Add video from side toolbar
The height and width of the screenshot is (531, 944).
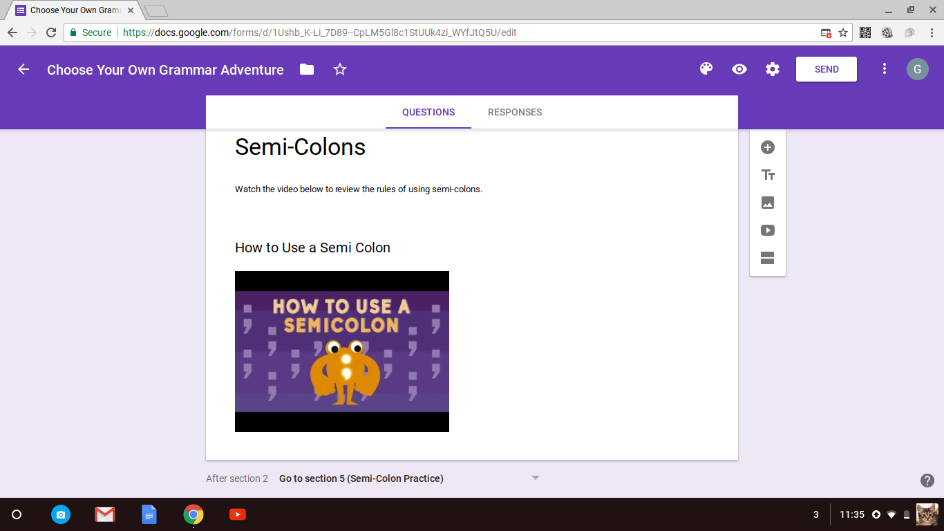click(x=768, y=230)
